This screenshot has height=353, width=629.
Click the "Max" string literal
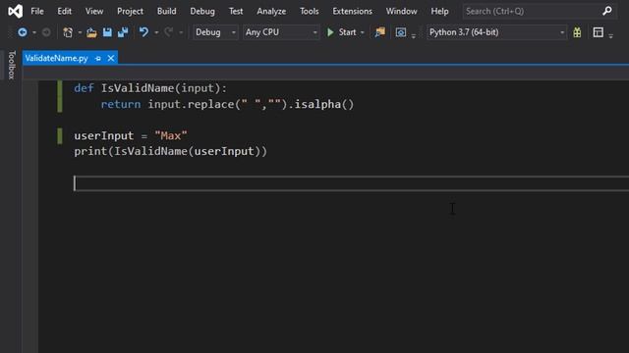(171, 135)
